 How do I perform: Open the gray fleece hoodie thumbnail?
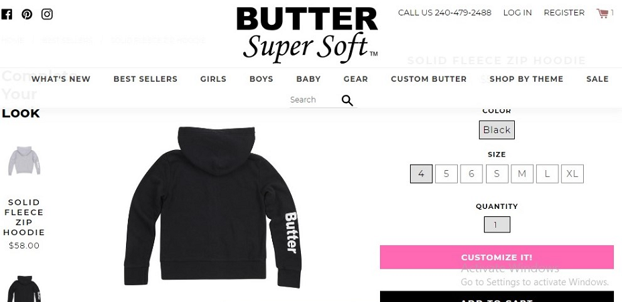point(24,161)
